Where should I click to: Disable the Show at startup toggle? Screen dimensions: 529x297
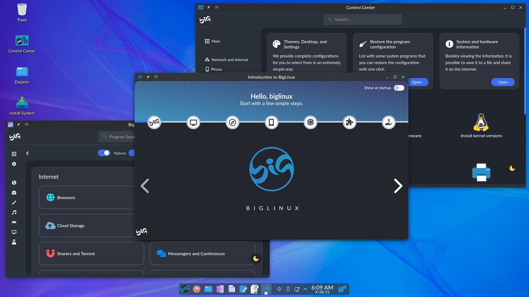tap(399, 88)
